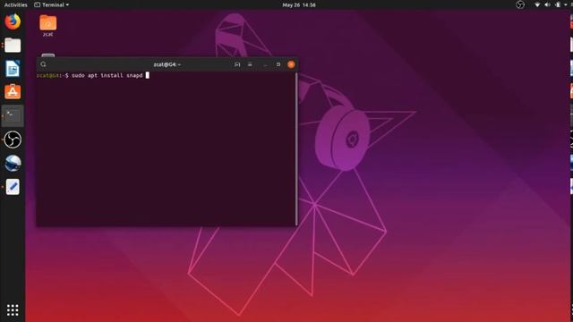Open the terminal hamburger menu

click(250, 64)
